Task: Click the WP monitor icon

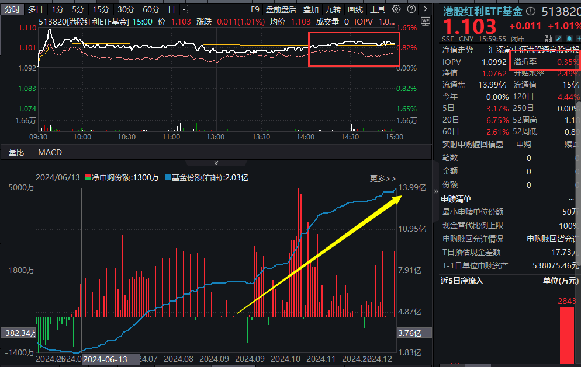Action: (426, 22)
